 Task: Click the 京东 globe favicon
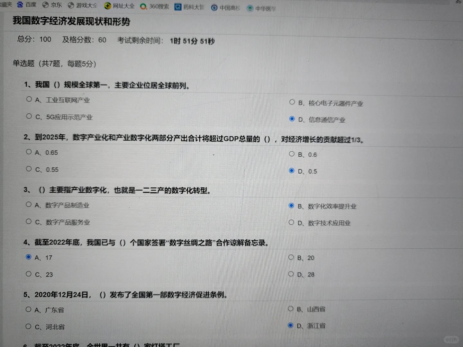[x=46, y=5]
